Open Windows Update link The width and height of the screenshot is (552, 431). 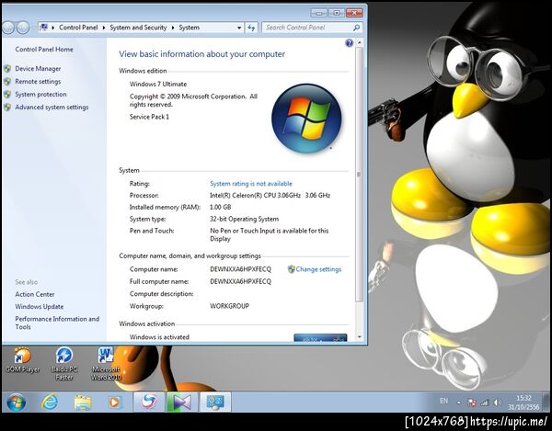click(x=39, y=307)
